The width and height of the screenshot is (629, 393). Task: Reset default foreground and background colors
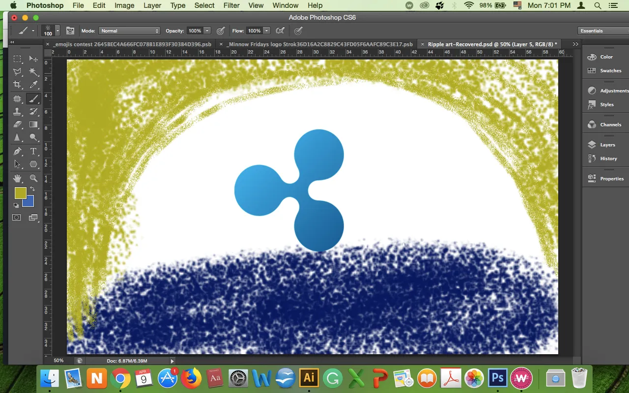pyautogui.click(x=16, y=205)
